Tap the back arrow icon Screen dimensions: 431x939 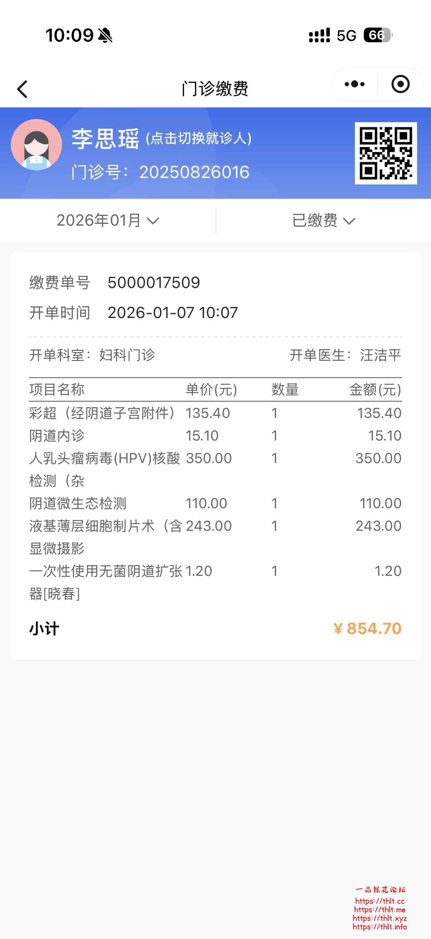pos(23,89)
